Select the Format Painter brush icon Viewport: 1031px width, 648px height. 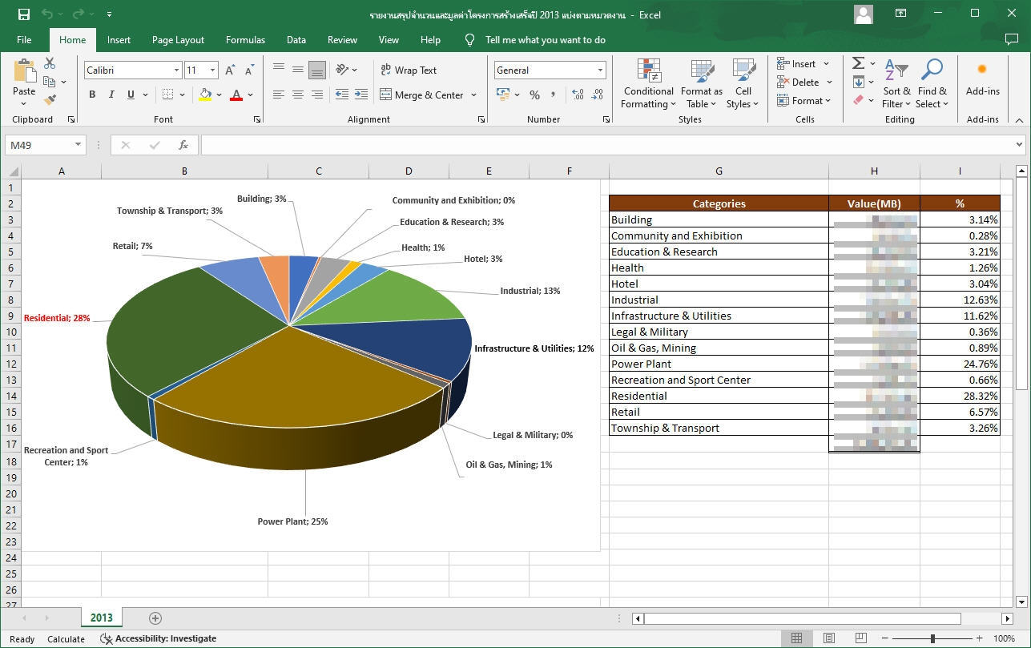[50, 100]
